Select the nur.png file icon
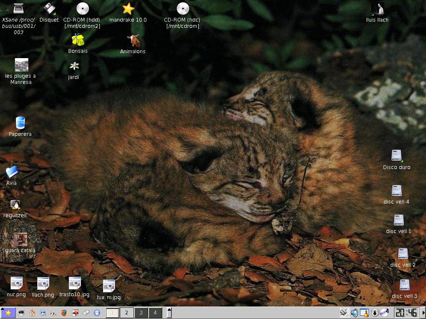The image size is (426, 319). [17, 283]
